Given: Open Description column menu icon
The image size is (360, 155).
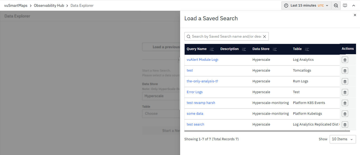Looking at the screenshot, I should click(x=244, y=49).
